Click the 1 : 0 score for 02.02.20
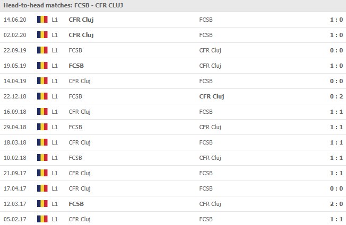Screen dimensions: 346x225 click(336, 35)
